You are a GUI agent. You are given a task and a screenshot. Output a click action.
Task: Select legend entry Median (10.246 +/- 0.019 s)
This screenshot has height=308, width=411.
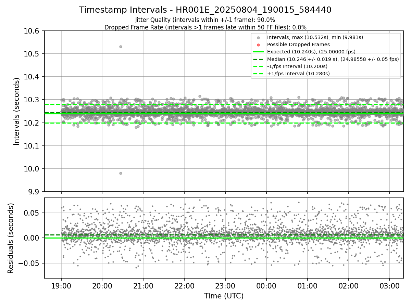coord(333,59)
